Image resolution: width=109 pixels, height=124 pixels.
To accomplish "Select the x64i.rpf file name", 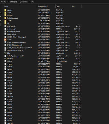I will (x=9, y=85).
